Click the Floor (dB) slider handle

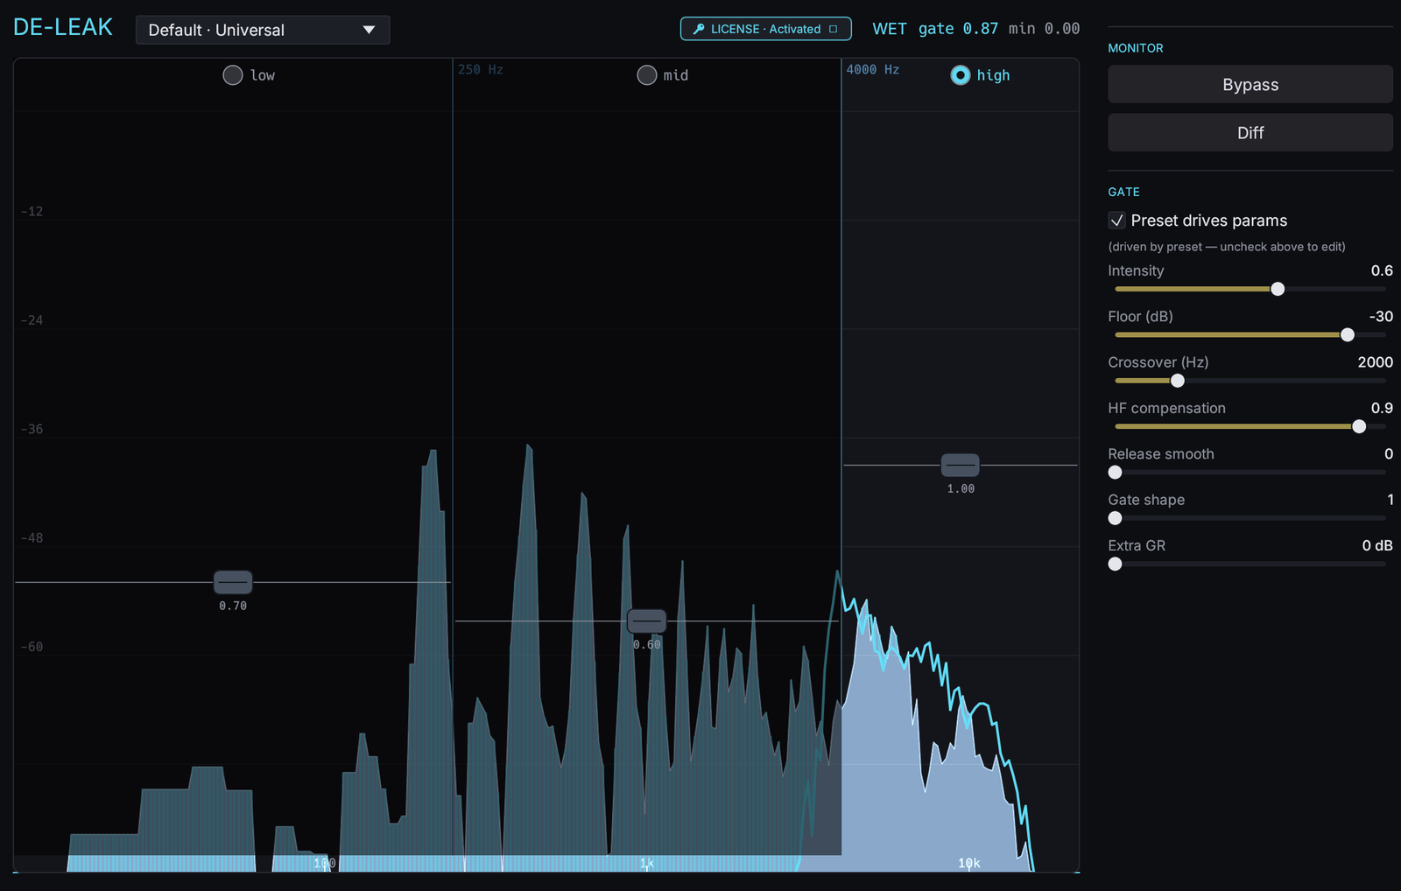pyautogui.click(x=1348, y=335)
